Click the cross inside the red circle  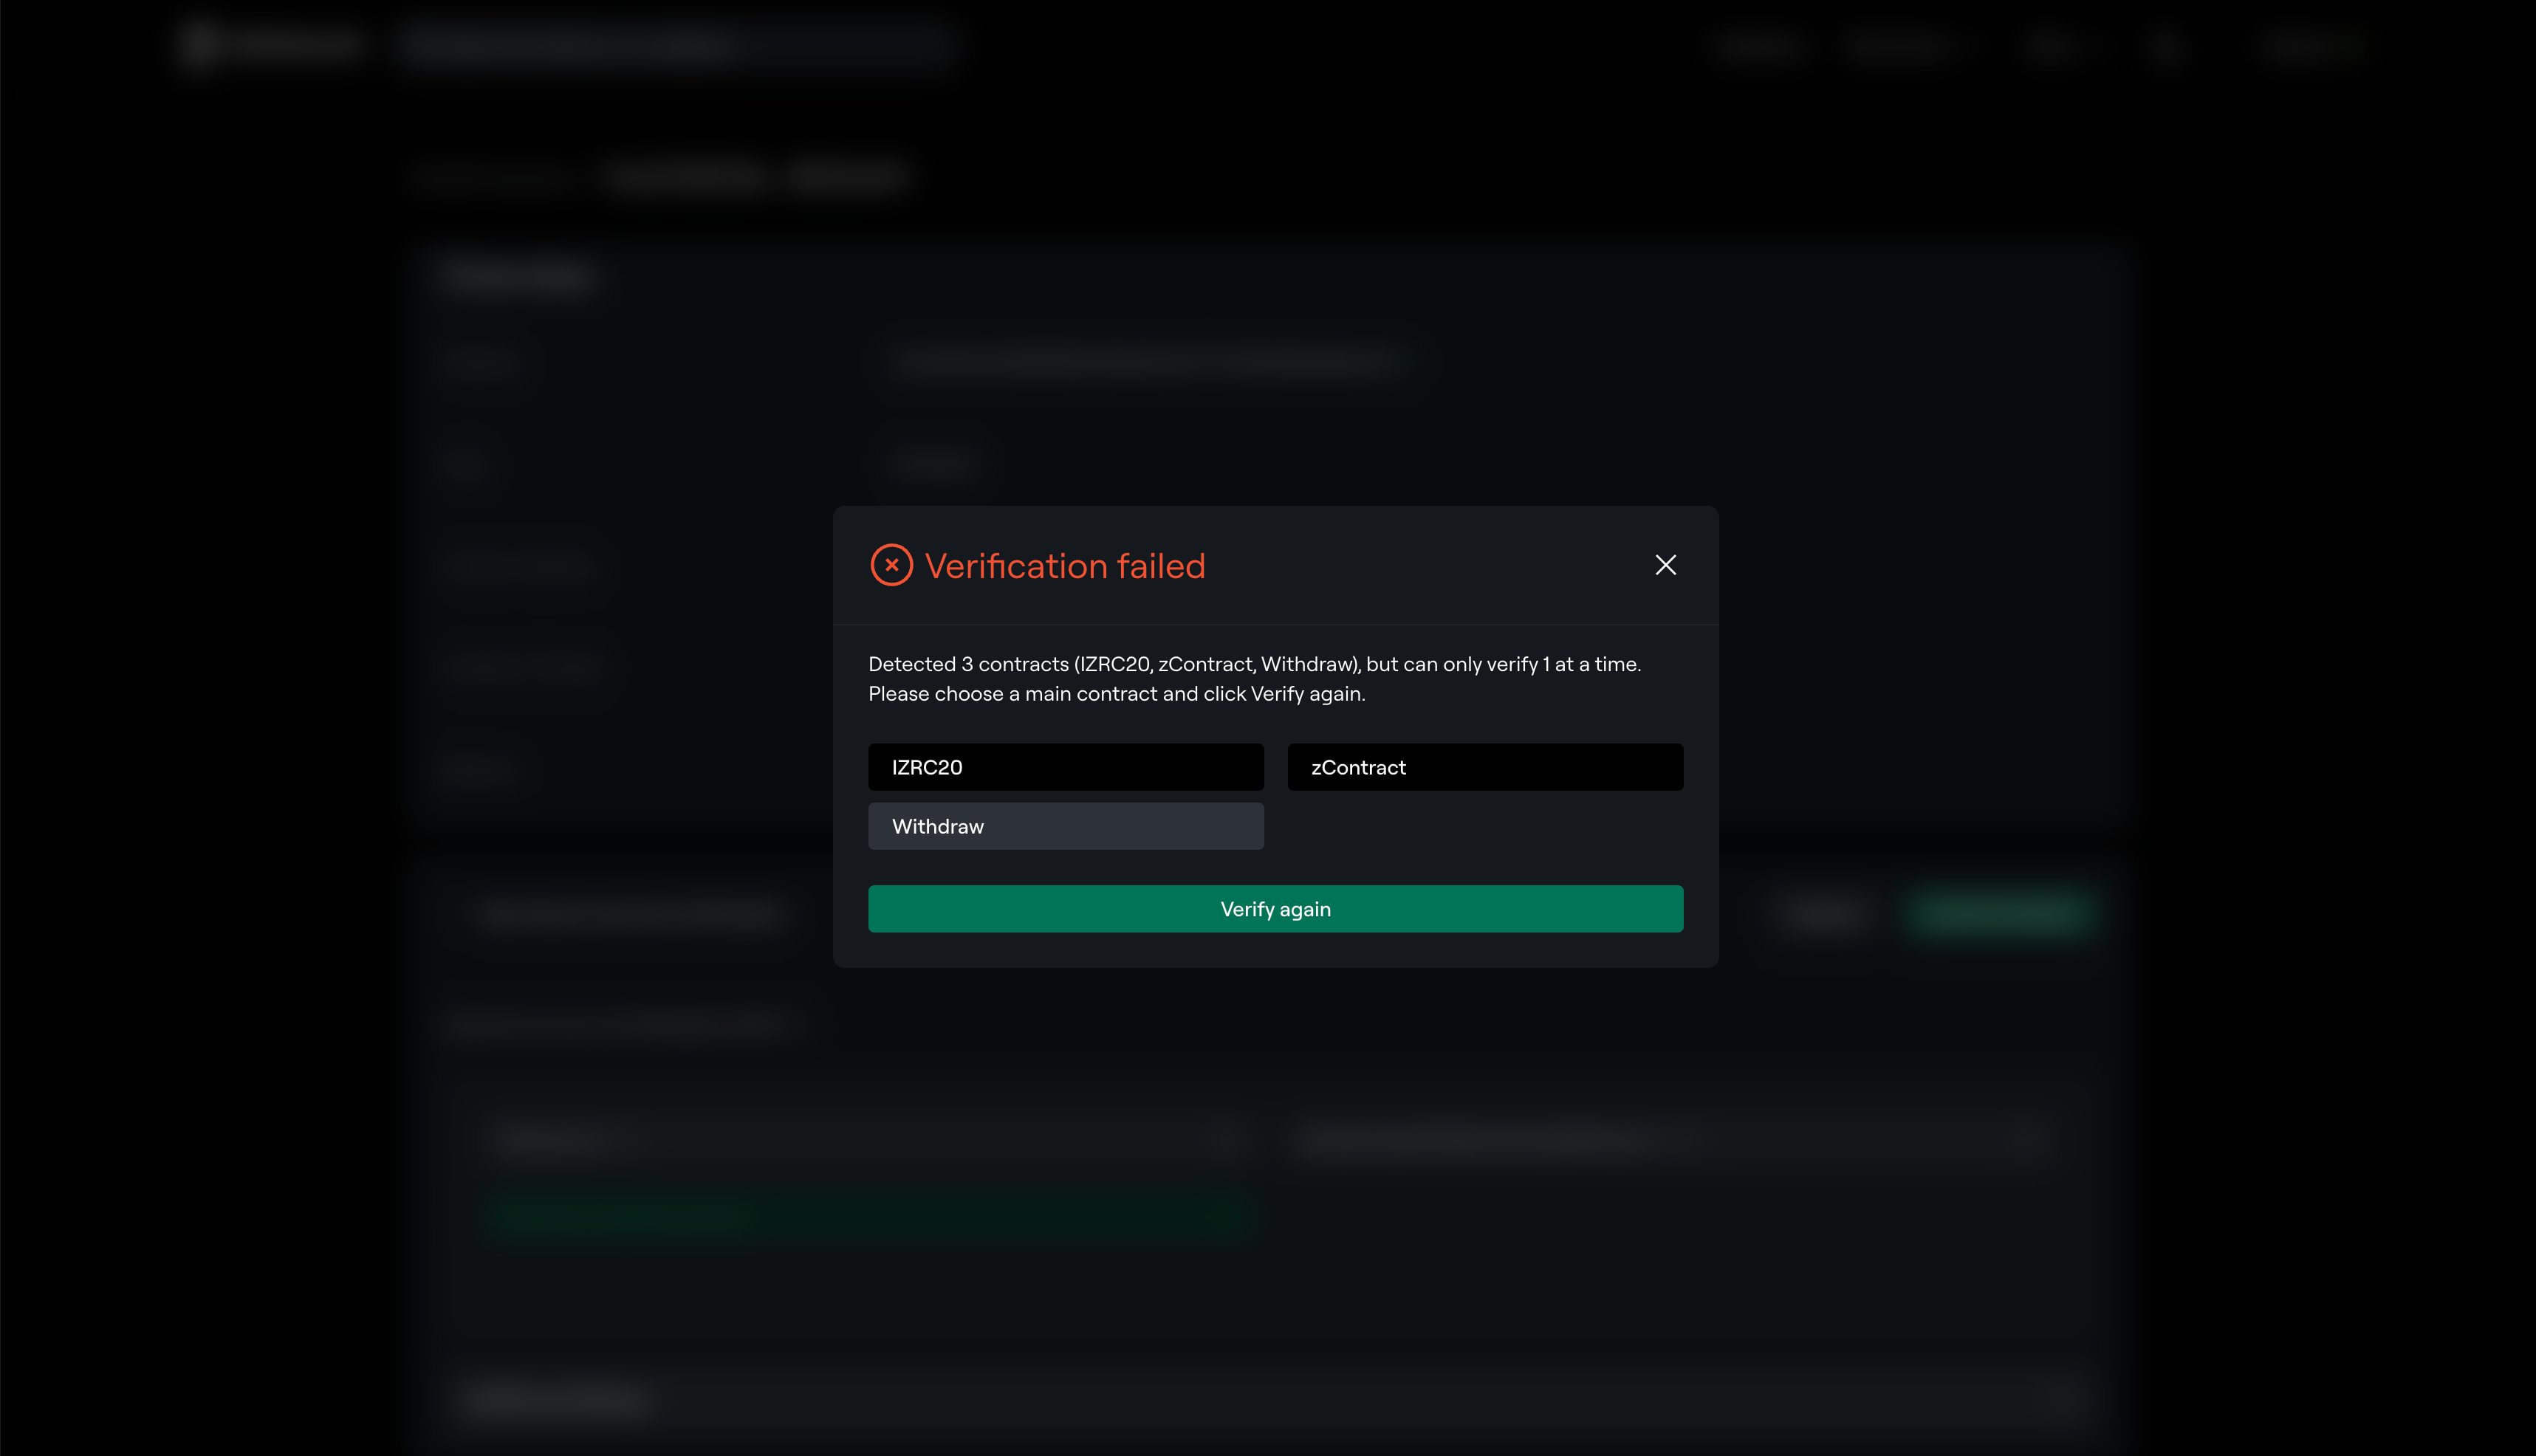(x=891, y=565)
